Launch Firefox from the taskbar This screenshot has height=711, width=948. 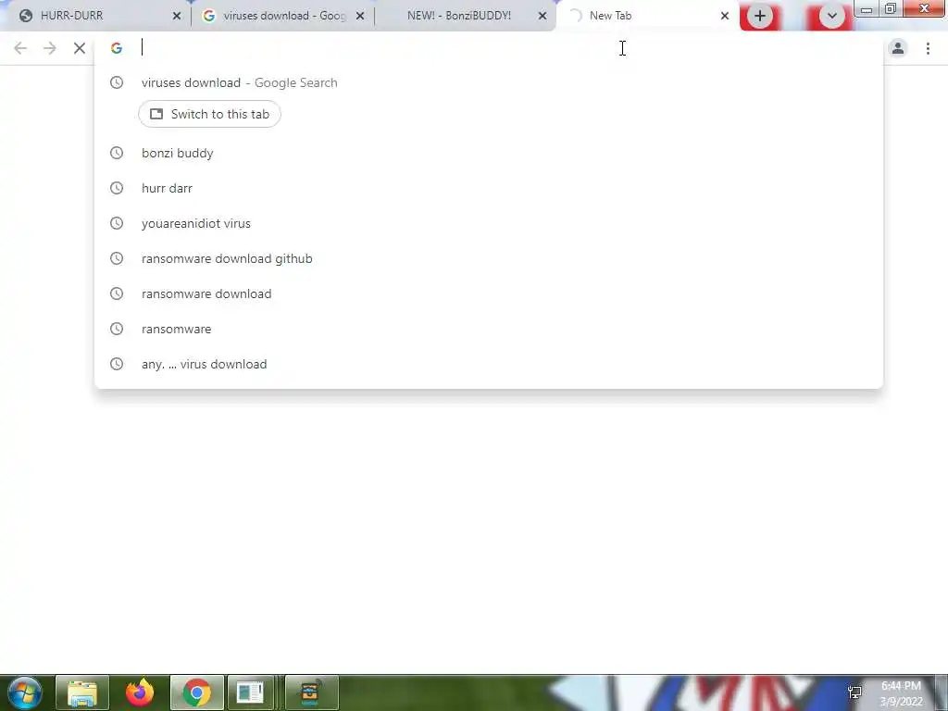point(140,692)
